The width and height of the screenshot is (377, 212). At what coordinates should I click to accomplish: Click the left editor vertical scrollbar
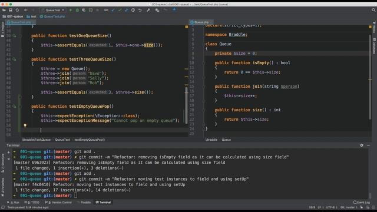[186, 105]
